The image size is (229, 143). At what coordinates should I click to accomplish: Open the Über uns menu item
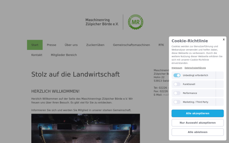pos(71,45)
